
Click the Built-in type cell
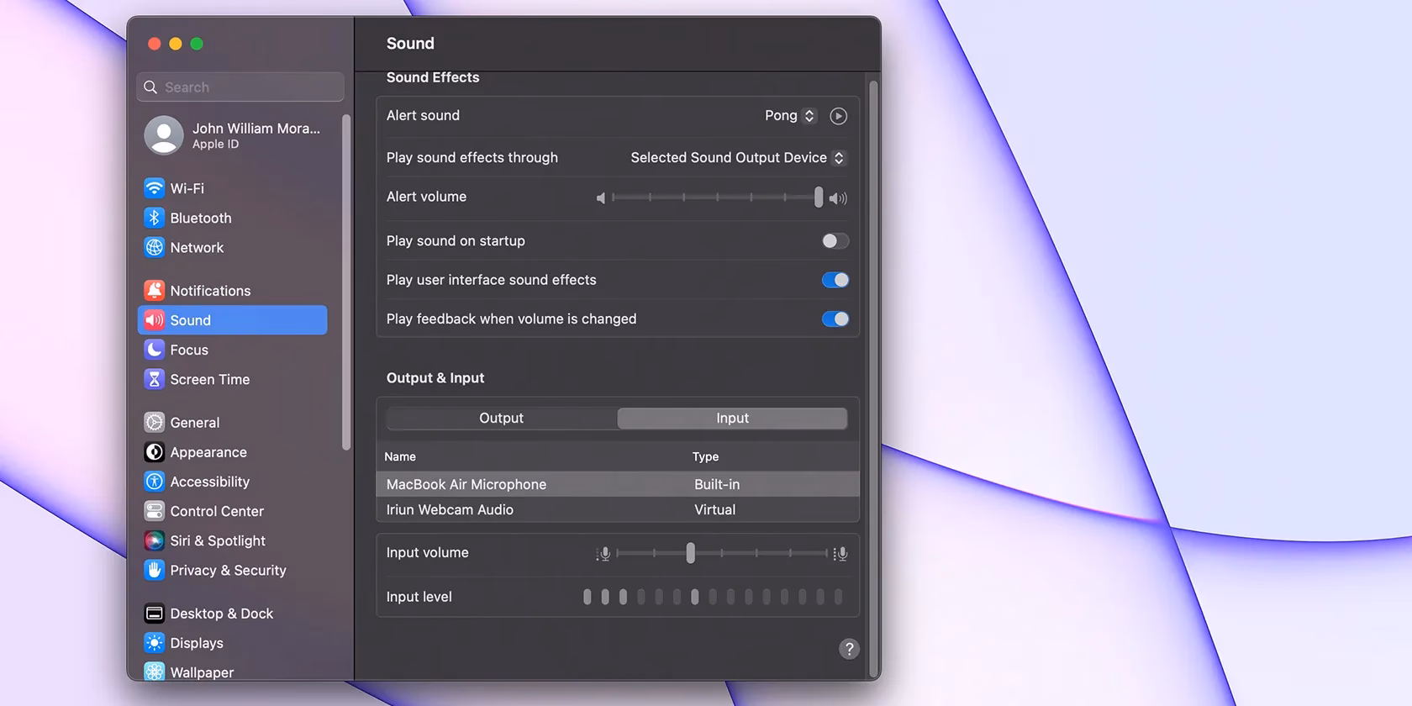click(717, 484)
